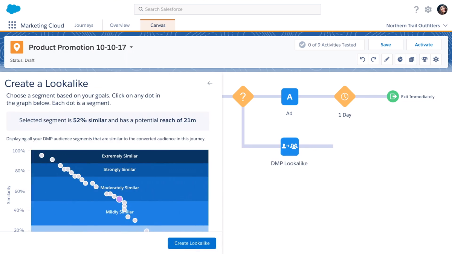452x254 pixels.
Task: Set a journey goal with the trophy icon
Action: pyautogui.click(x=424, y=59)
